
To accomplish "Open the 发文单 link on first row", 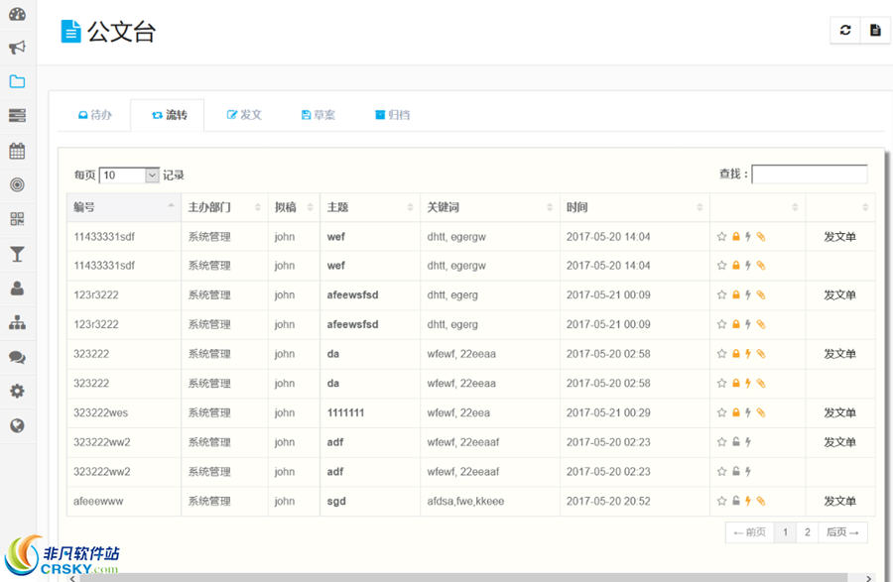I will coord(838,237).
